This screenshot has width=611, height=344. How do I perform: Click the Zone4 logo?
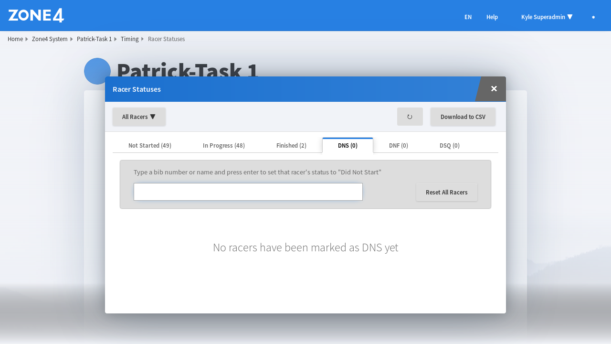36,16
